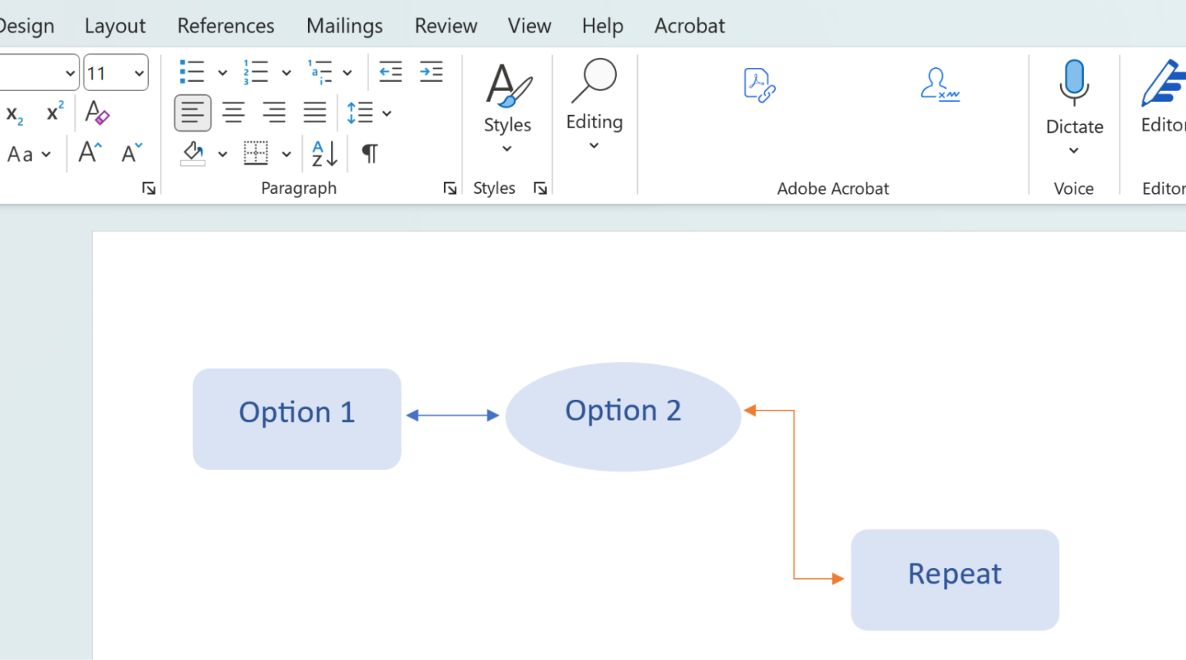Decrease paragraph indent
This screenshot has width=1186, height=660.
point(391,72)
